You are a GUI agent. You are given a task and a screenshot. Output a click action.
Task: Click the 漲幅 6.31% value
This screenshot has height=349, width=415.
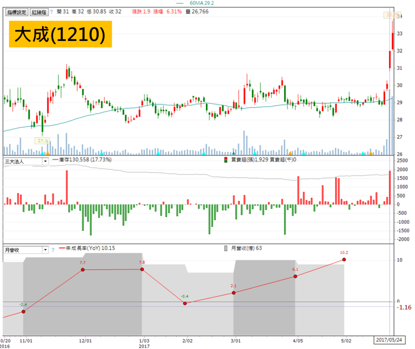tap(168, 12)
